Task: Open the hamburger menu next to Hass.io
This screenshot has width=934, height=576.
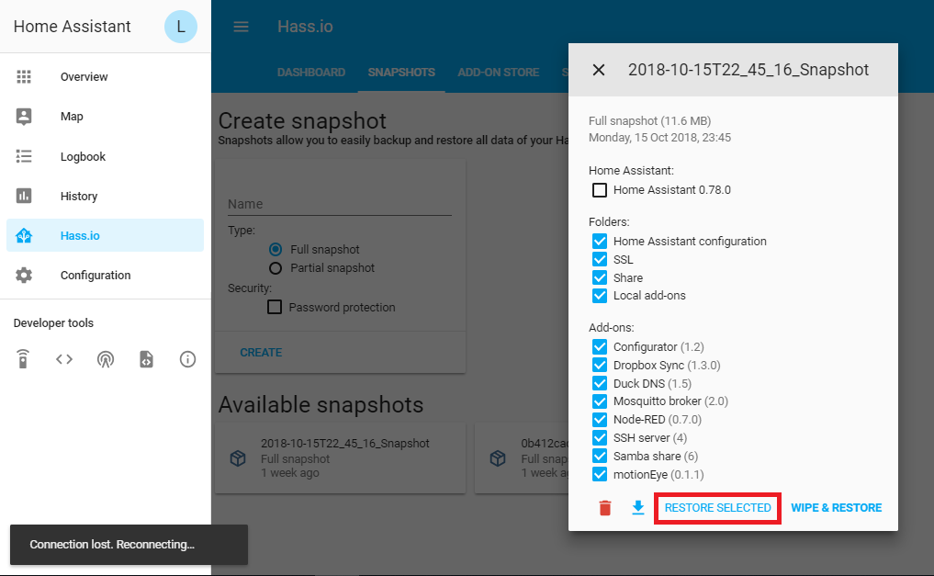Action: (x=241, y=27)
